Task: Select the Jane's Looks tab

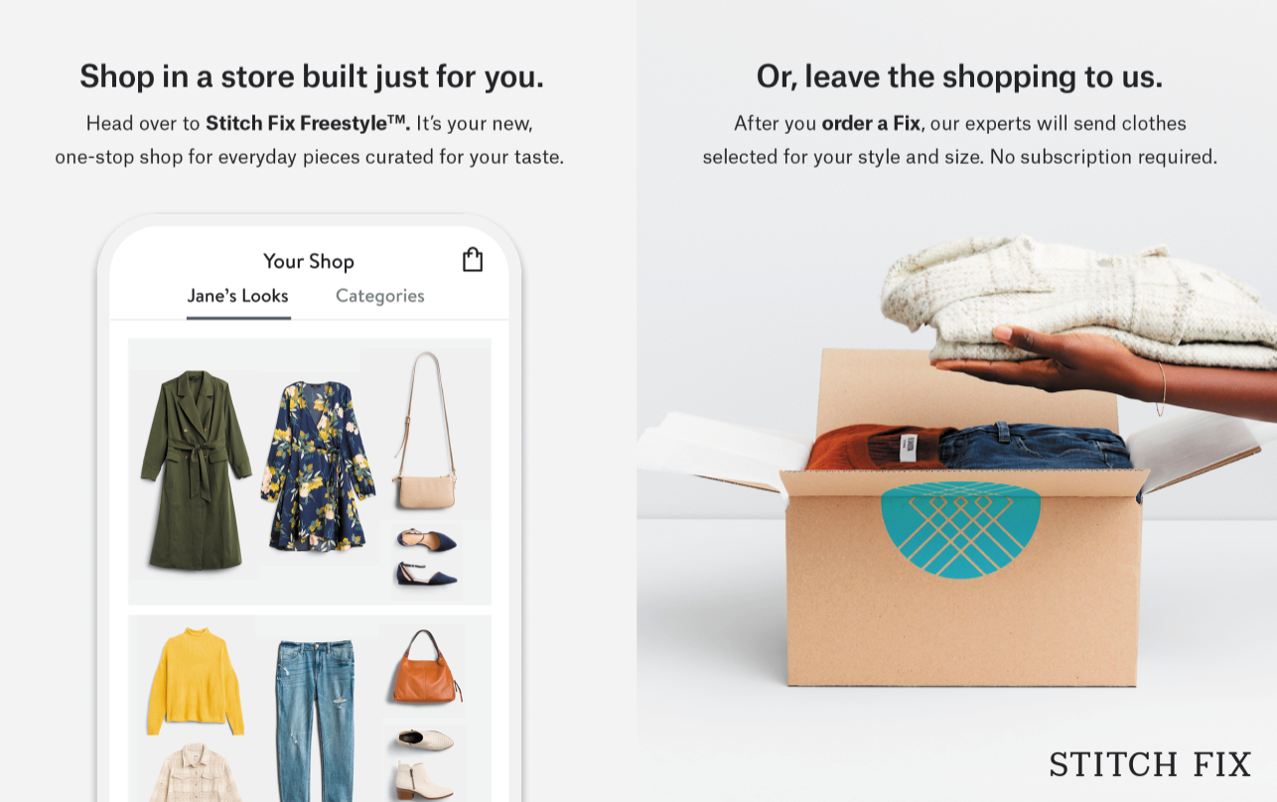Action: click(238, 296)
